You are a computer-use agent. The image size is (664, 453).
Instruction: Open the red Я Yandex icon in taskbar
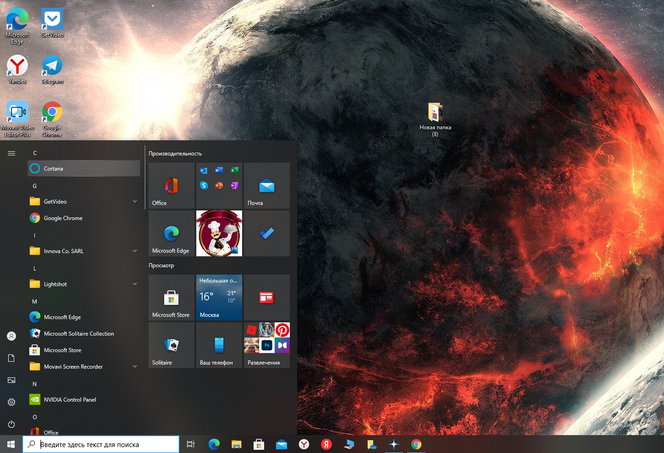326,444
